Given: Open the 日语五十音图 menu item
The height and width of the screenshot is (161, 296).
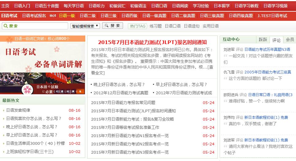Looking at the screenshot, I should click(47, 6).
